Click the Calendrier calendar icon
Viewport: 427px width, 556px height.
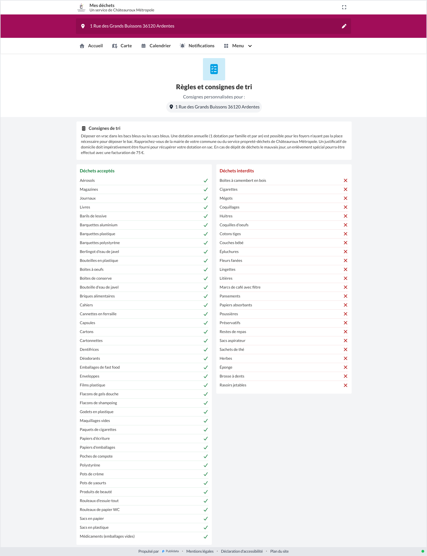pyautogui.click(x=143, y=46)
